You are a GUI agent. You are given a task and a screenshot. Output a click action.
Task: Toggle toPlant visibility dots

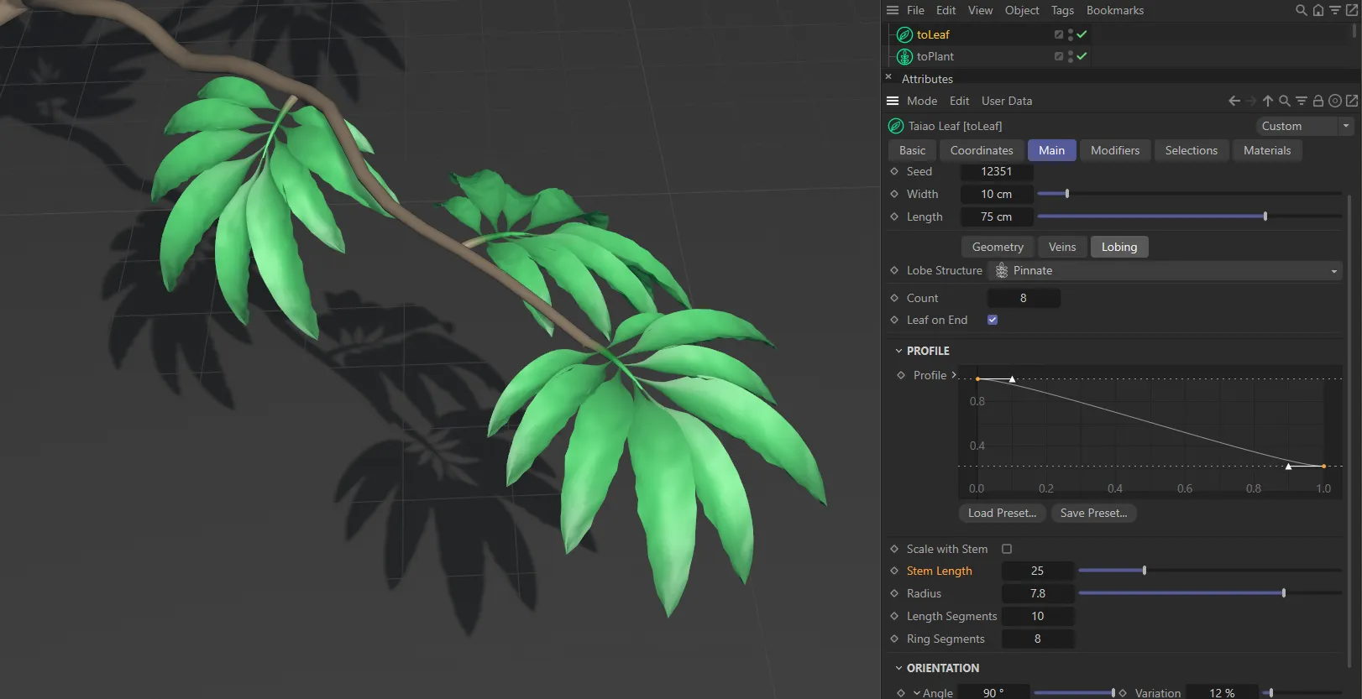pyautogui.click(x=1071, y=56)
